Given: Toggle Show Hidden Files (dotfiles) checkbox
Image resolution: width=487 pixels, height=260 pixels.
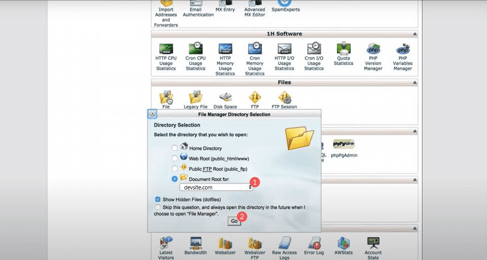Looking at the screenshot, I should 158,199.
